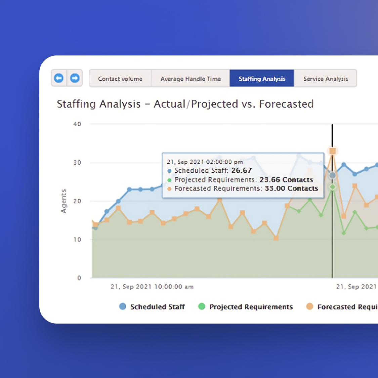The image size is (378, 378).
Task: Click the green diamond marker on the crosshair line
Action: [332, 187]
